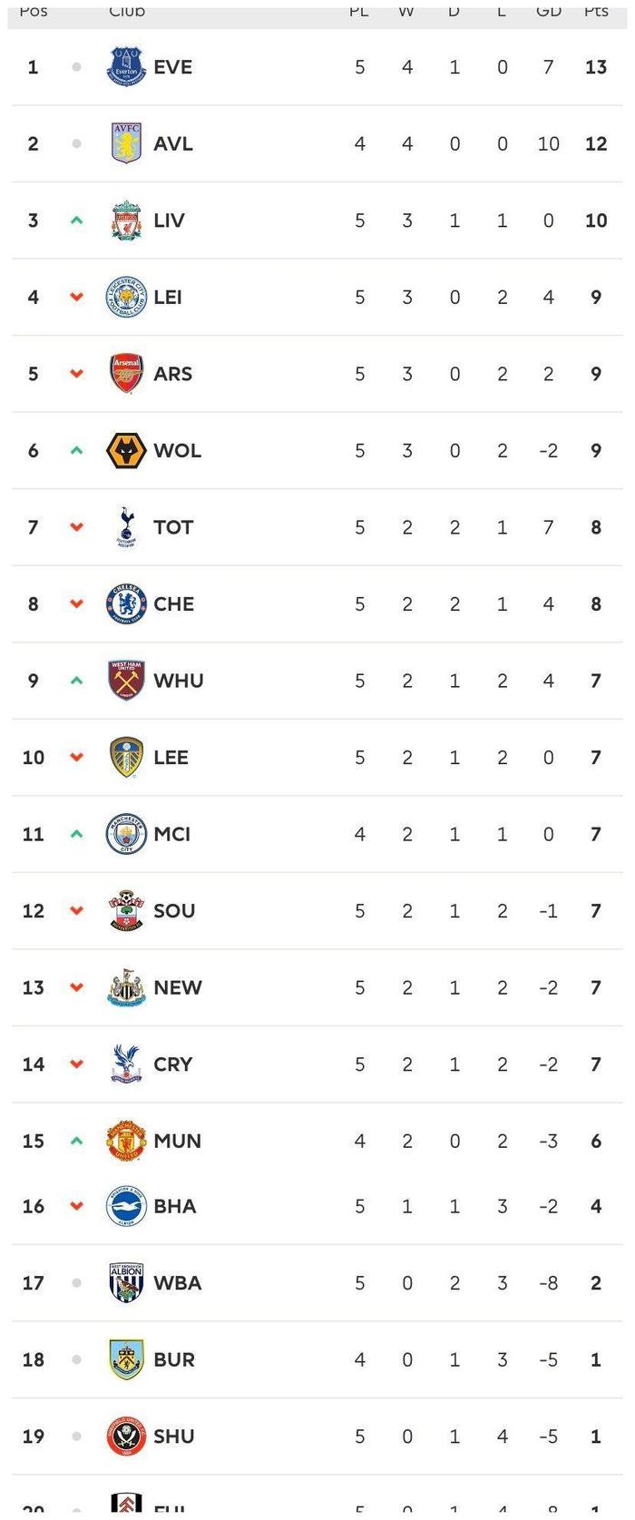Open the LEE team name link
Image resolution: width=635 pixels, height=1520 pixels.
[x=171, y=758]
